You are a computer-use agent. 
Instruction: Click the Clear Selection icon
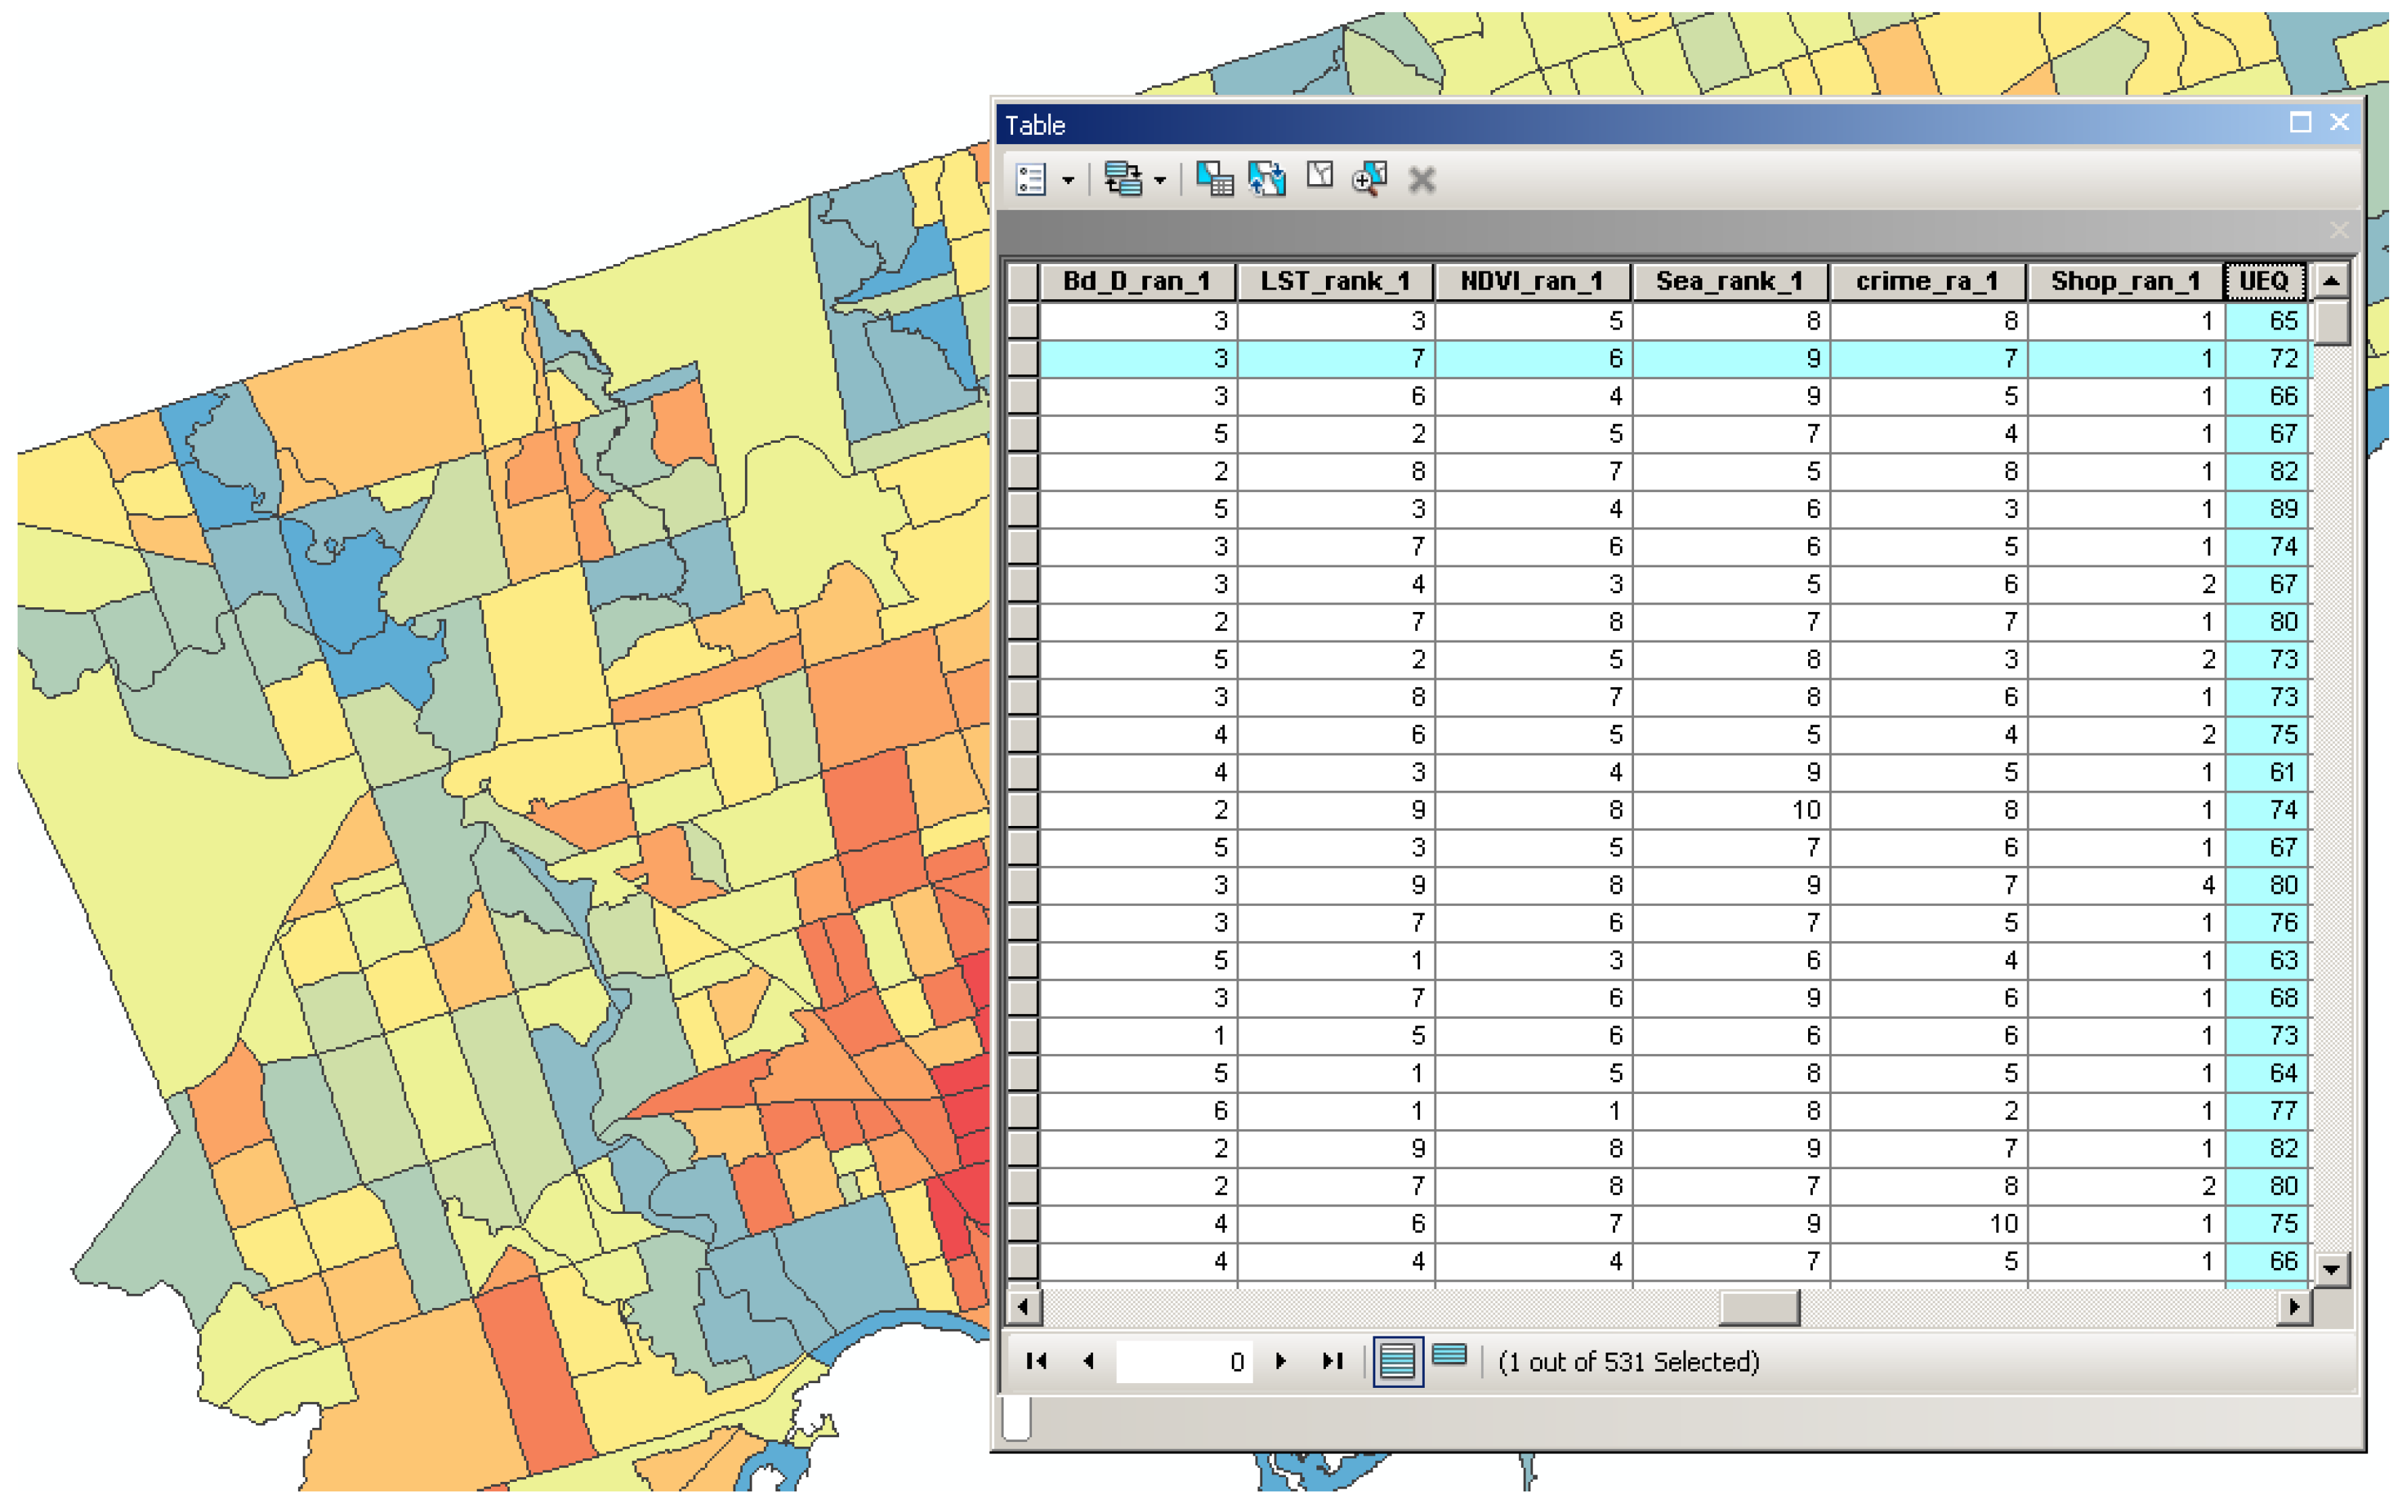click(x=1320, y=177)
